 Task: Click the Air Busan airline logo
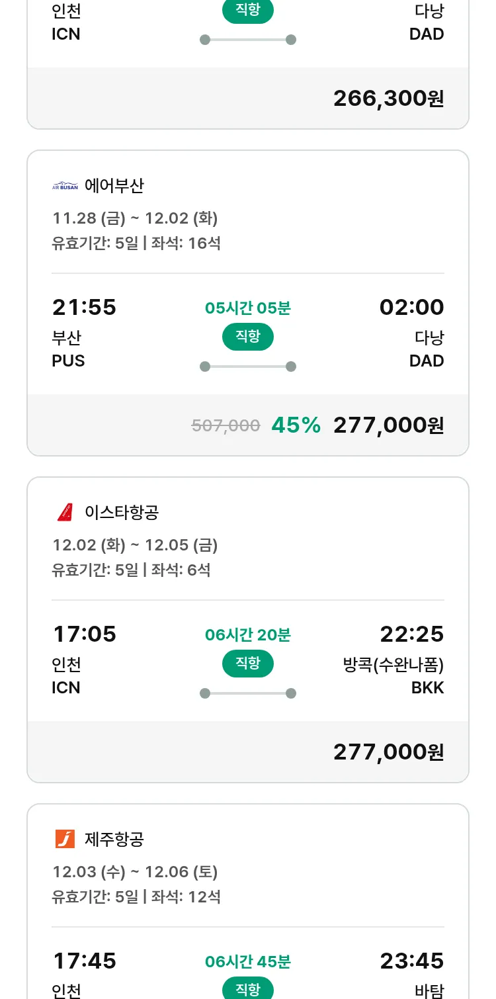pos(65,186)
